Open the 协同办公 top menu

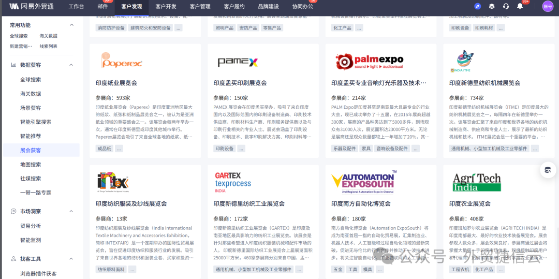pyautogui.click(x=303, y=6)
